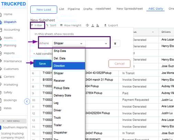Click the Reports sidebar icon
This screenshot has height=140, width=174.
tap(1, 53)
